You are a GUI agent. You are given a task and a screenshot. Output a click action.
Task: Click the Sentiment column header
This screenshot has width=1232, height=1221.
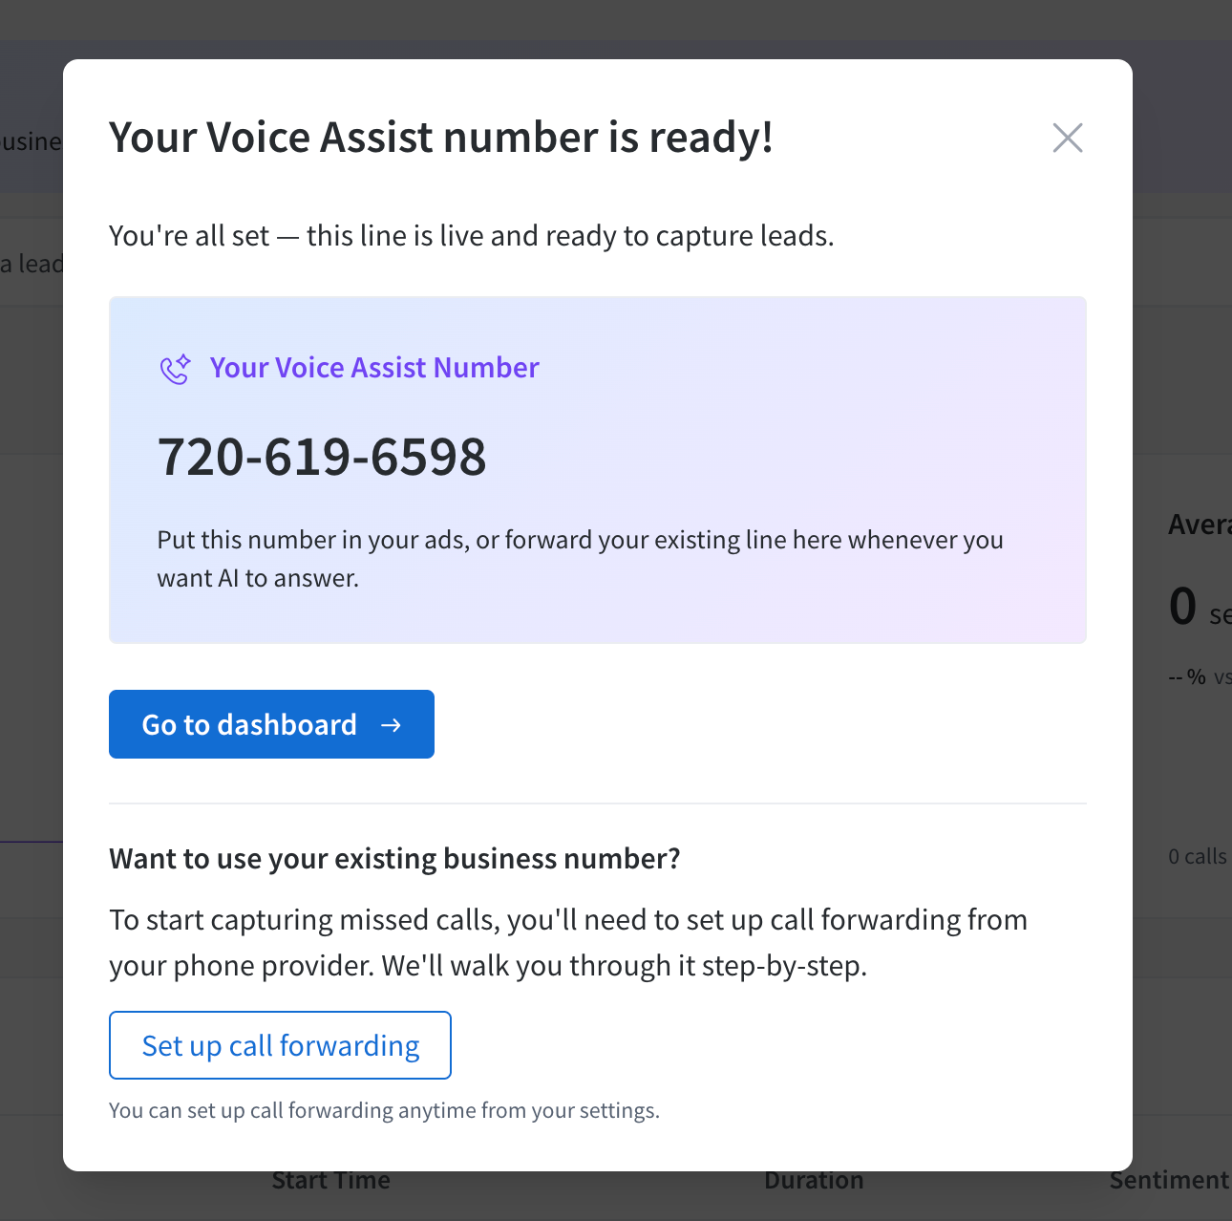click(x=1168, y=1180)
